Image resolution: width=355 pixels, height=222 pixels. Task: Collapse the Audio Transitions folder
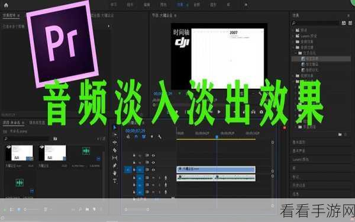[x=294, y=47]
